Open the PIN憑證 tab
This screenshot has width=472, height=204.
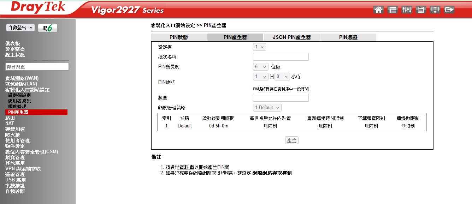(348, 37)
